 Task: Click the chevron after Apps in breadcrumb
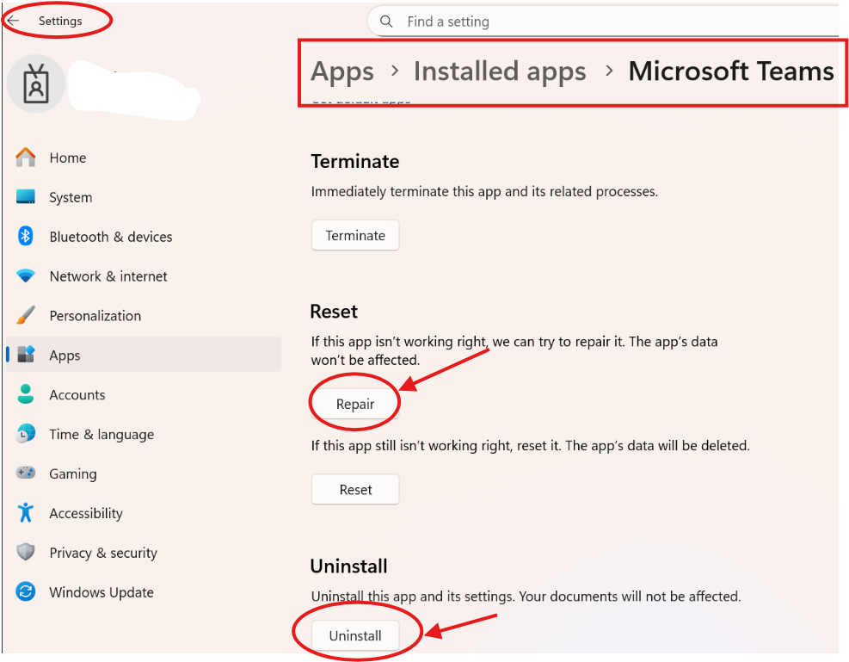(x=395, y=71)
